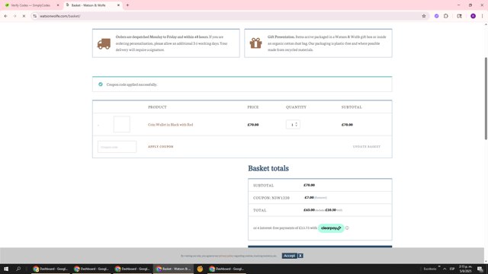488x274 pixels.
Task: Click the ESP language indicator in the tray
Action: click(x=452, y=269)
